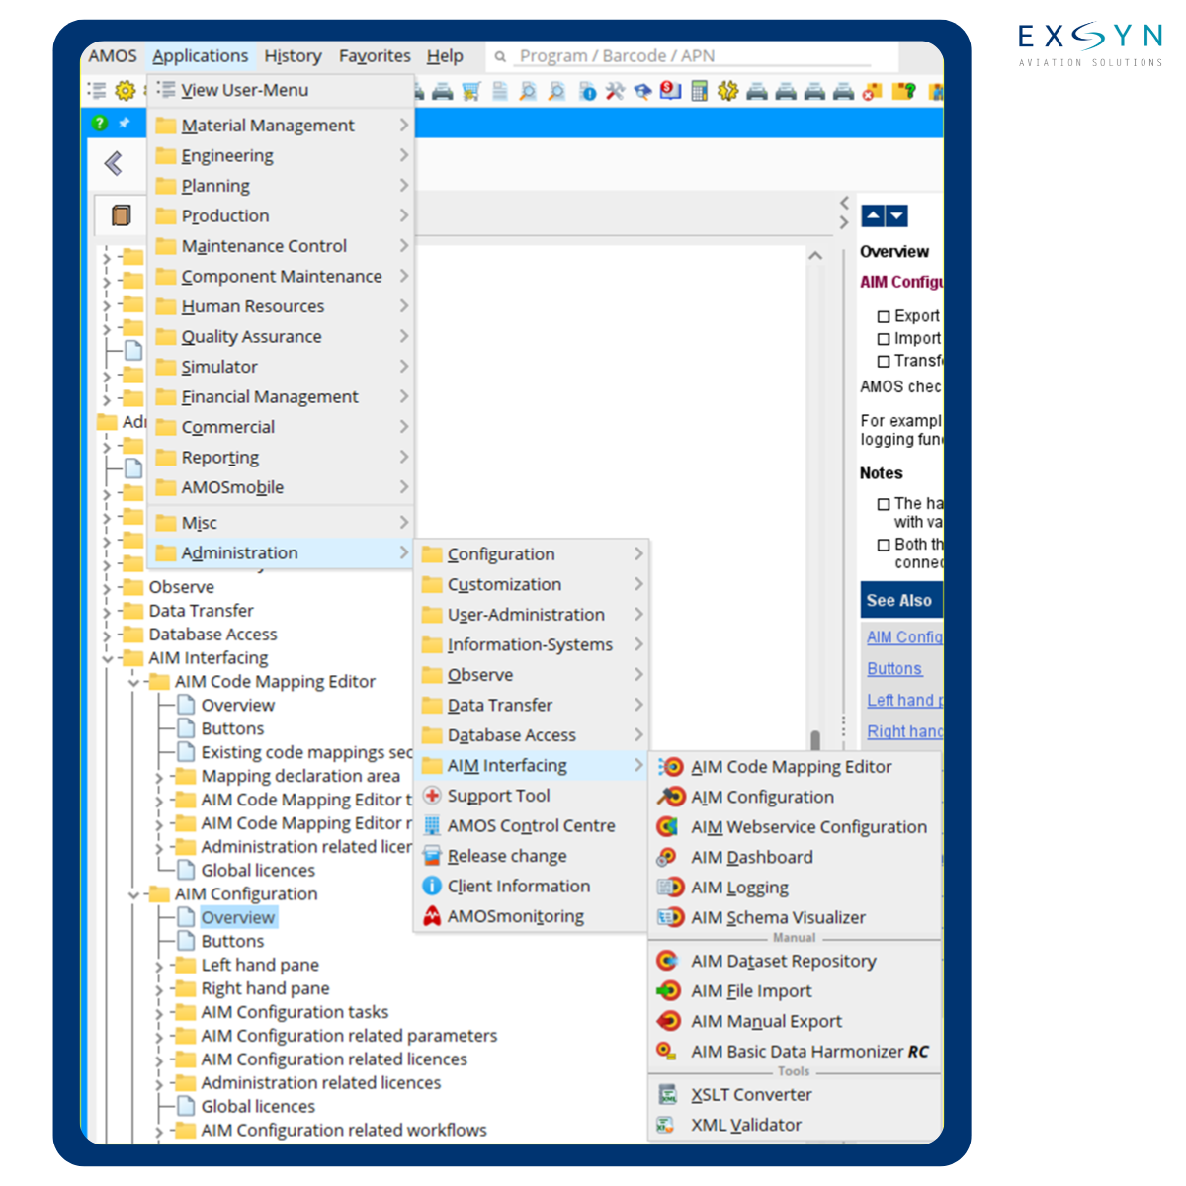This screenshot has height=1186, width=1186.
Task: Open the AMOS menu
Action: tap(113, 56)
